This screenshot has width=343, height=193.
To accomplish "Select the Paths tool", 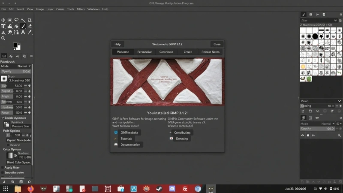I will tap(16, 33).
